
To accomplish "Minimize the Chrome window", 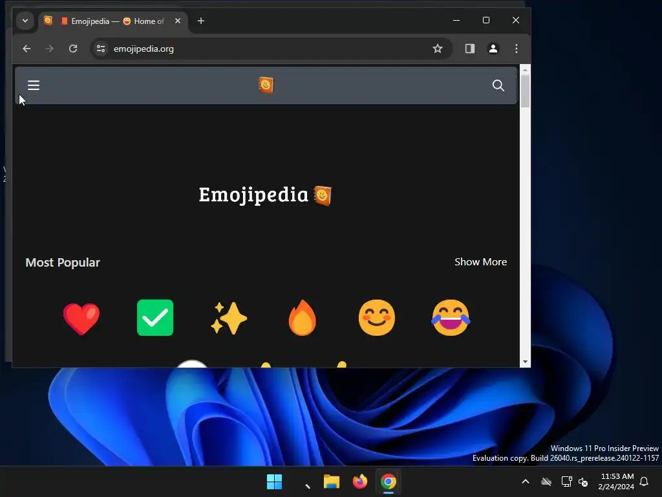I will (x=456, y=20).
